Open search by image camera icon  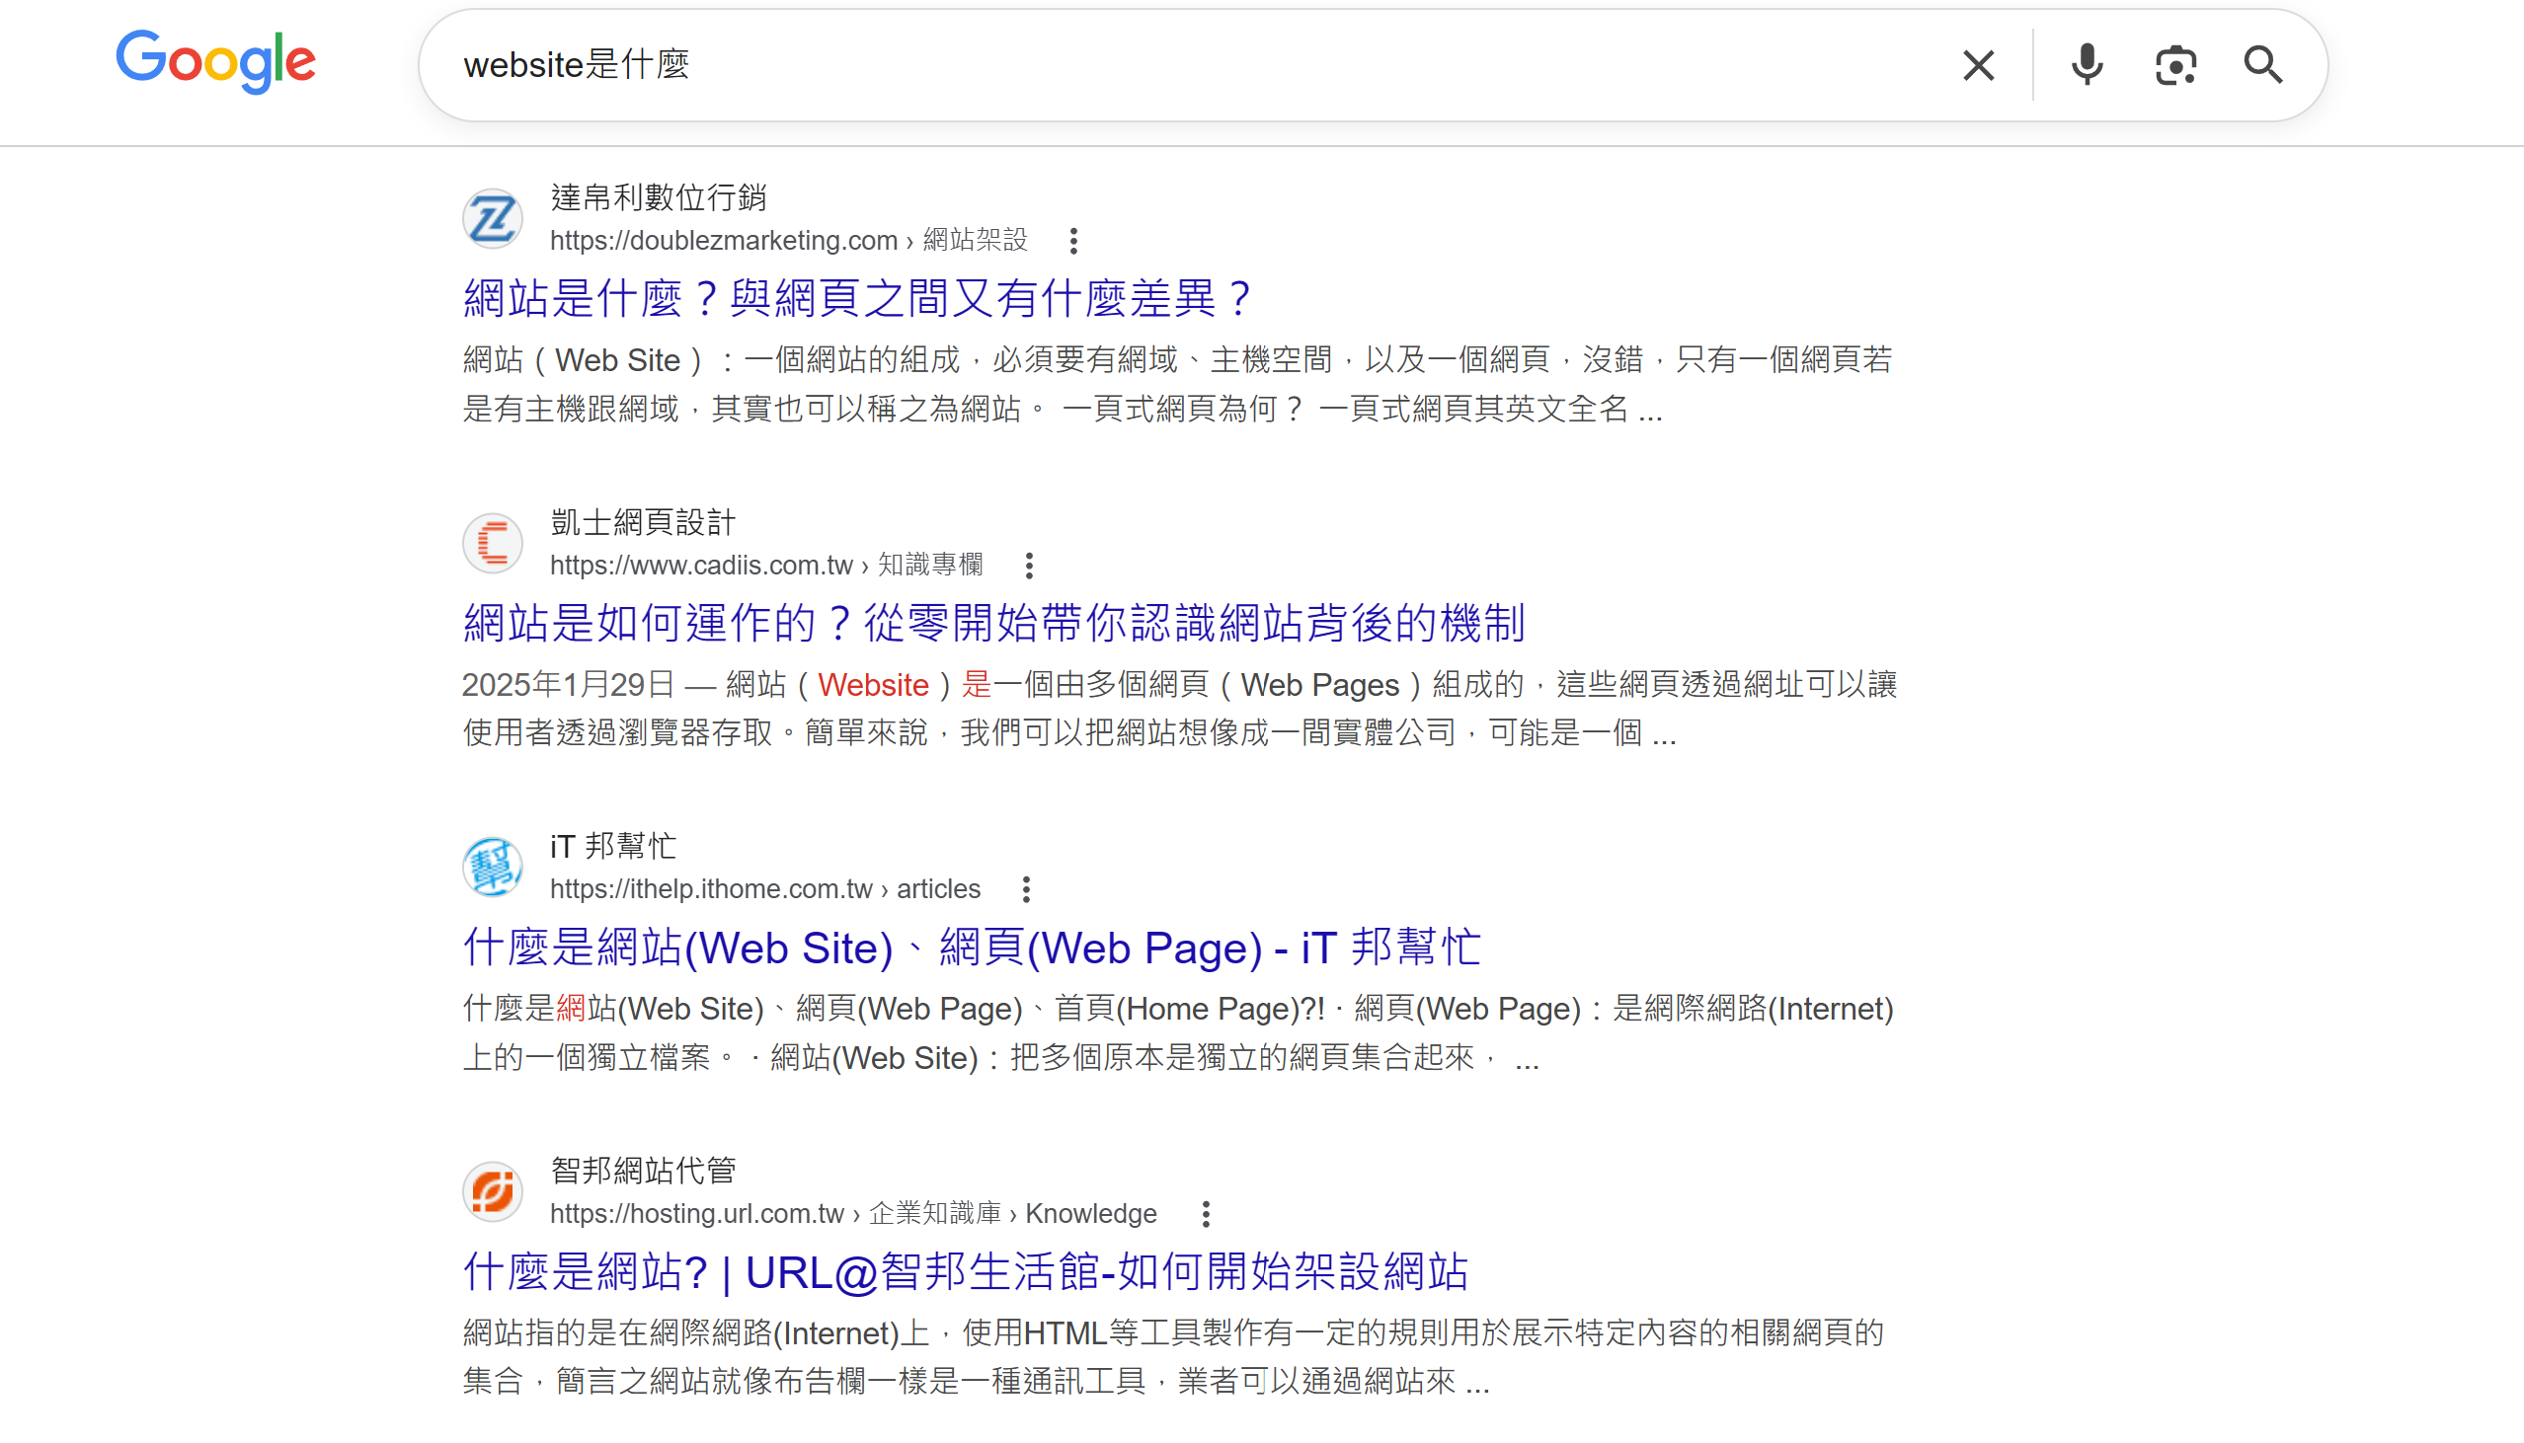[2175, 65]
